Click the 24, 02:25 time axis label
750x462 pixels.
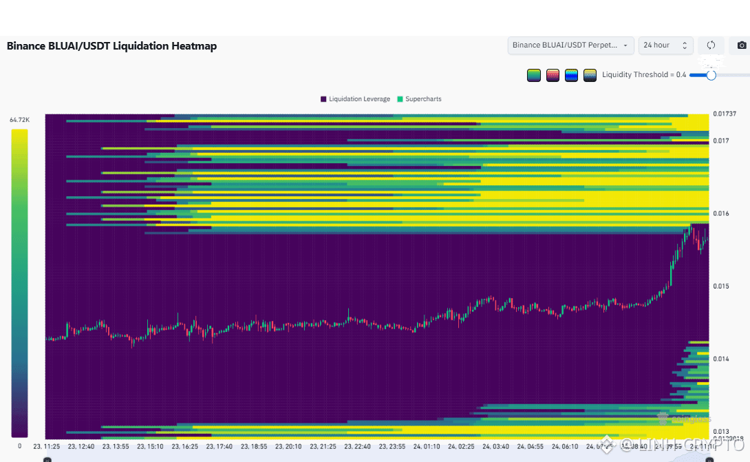[460, 446]
